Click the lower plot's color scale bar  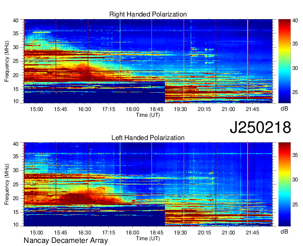coord(284,184)
